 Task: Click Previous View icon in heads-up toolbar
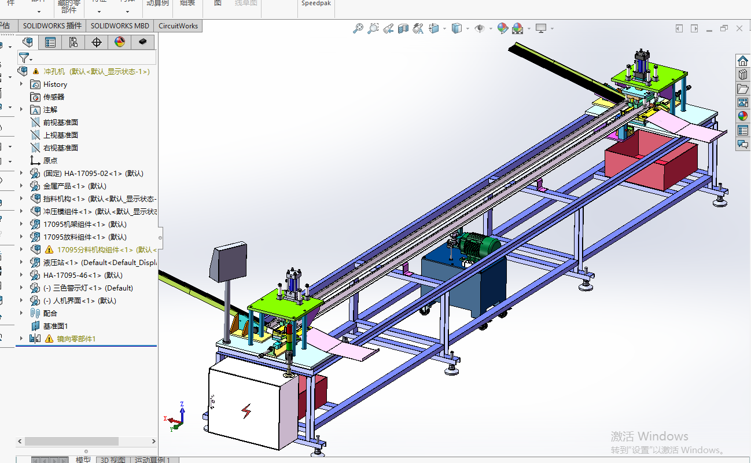coord(388,28)
